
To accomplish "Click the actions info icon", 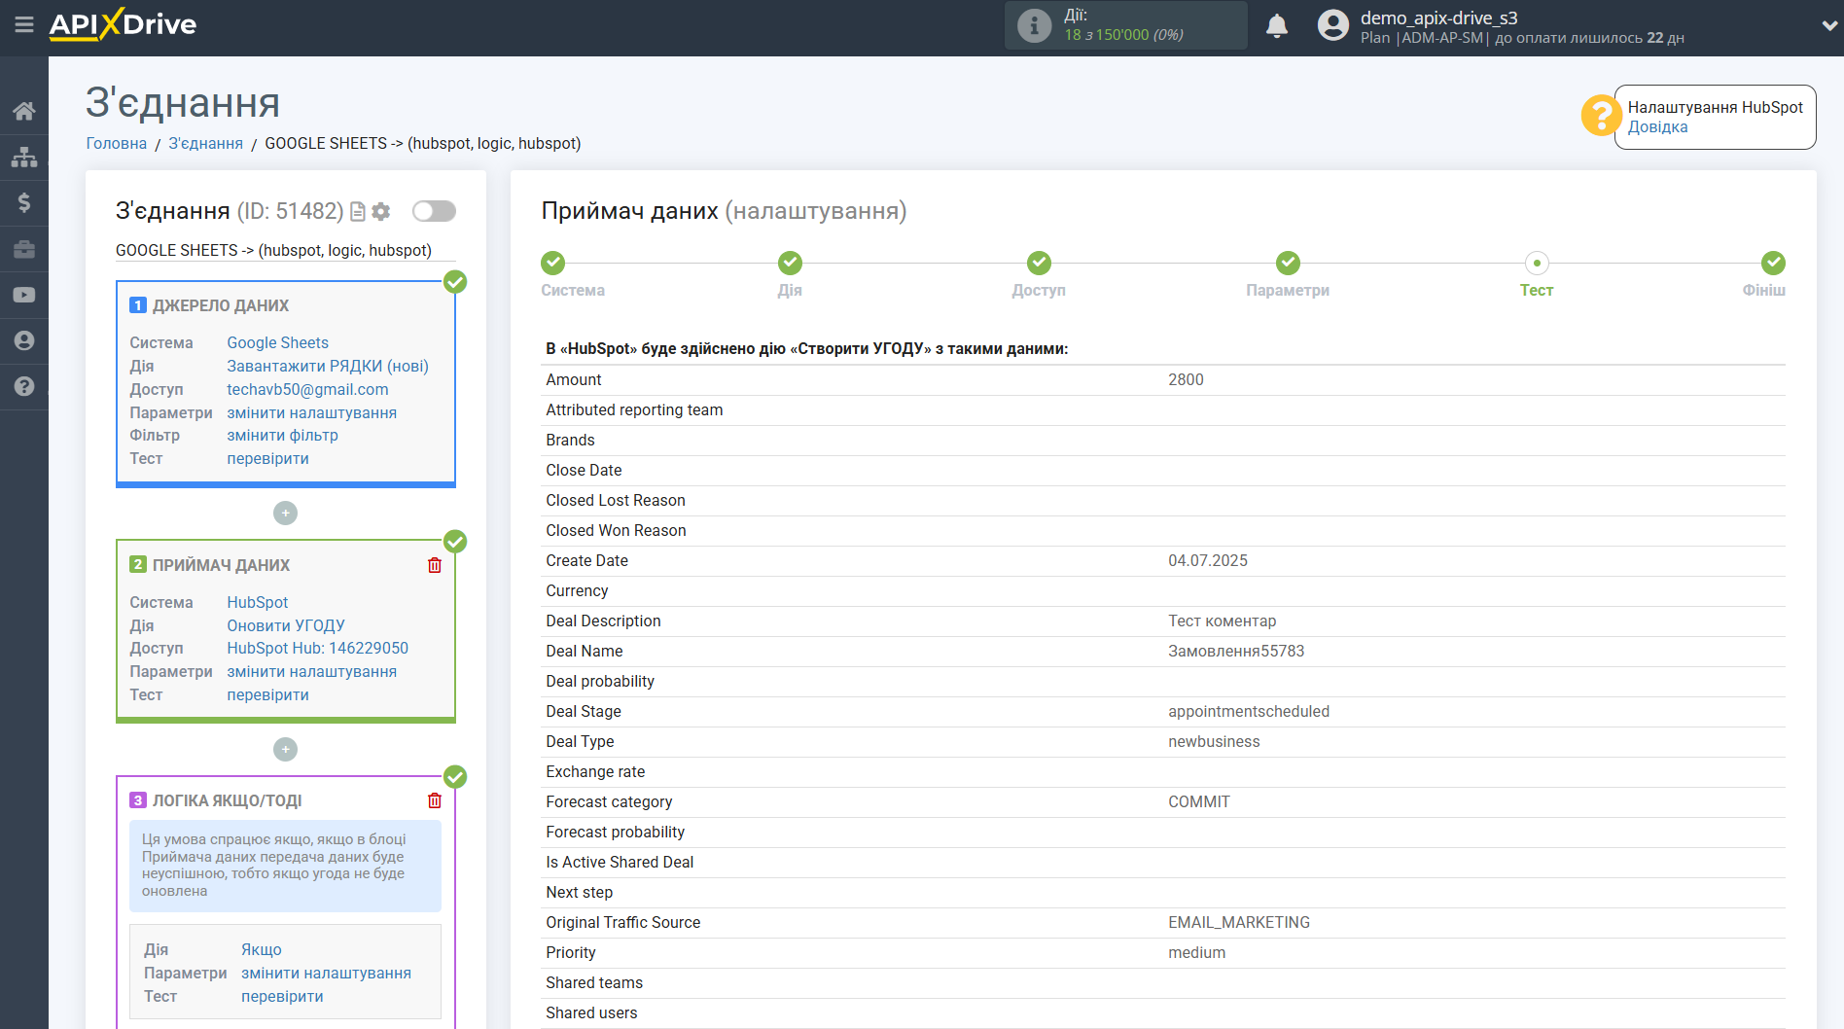I will [1034, 25].
